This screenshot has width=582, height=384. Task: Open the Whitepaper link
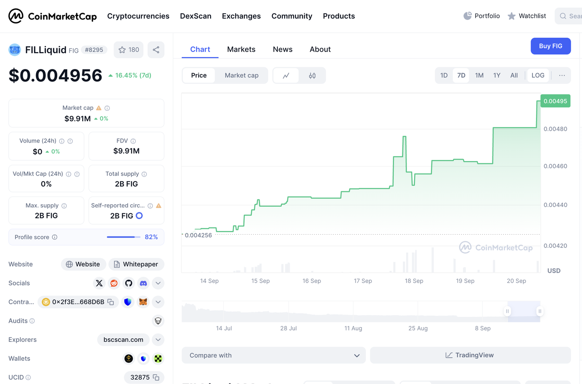click(x=136, y=264)
